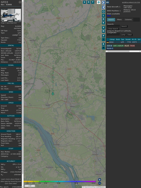Toggle TIS-B source filter legend
This screenshot has height=188, width=141.
[133, 46]
